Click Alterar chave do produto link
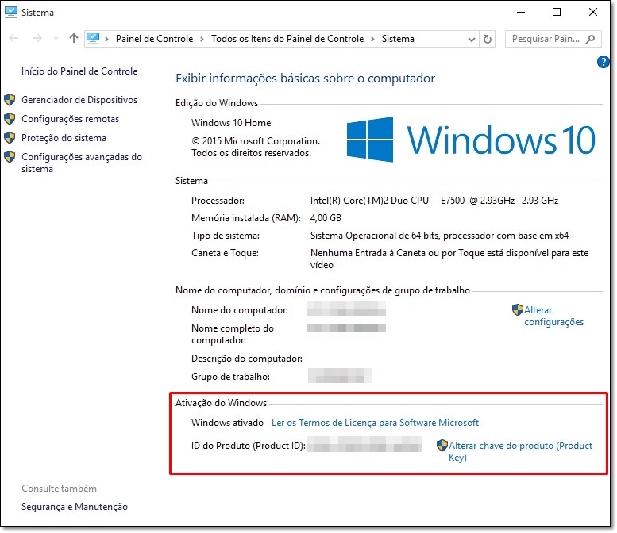 [520, 451]
